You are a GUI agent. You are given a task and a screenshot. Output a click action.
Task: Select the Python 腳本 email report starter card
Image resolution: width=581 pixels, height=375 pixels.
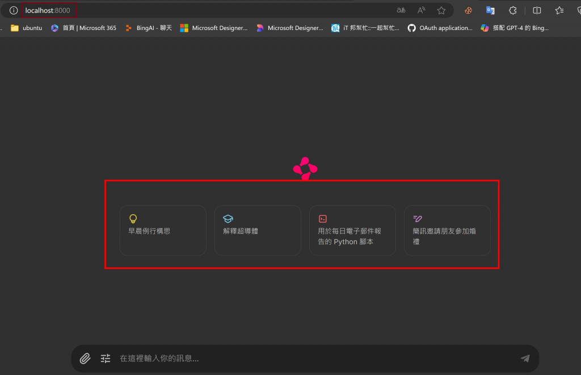[x=353, y=231]
